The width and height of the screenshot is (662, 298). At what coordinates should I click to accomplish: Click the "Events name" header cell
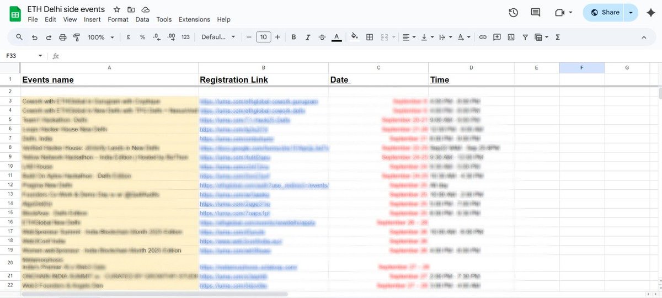pyautogui.click(x=109, y=79)
